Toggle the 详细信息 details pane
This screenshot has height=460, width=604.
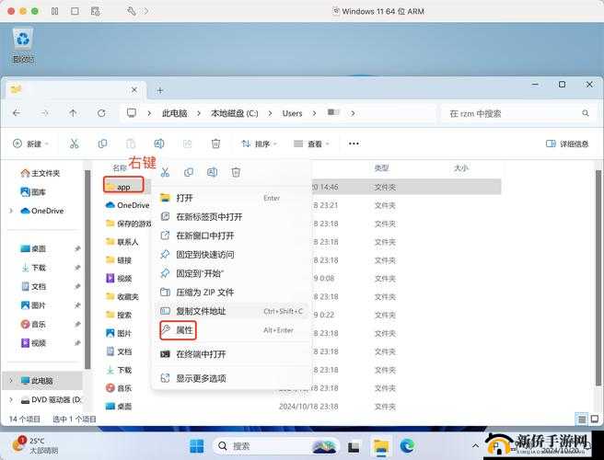tap(567, 144)
